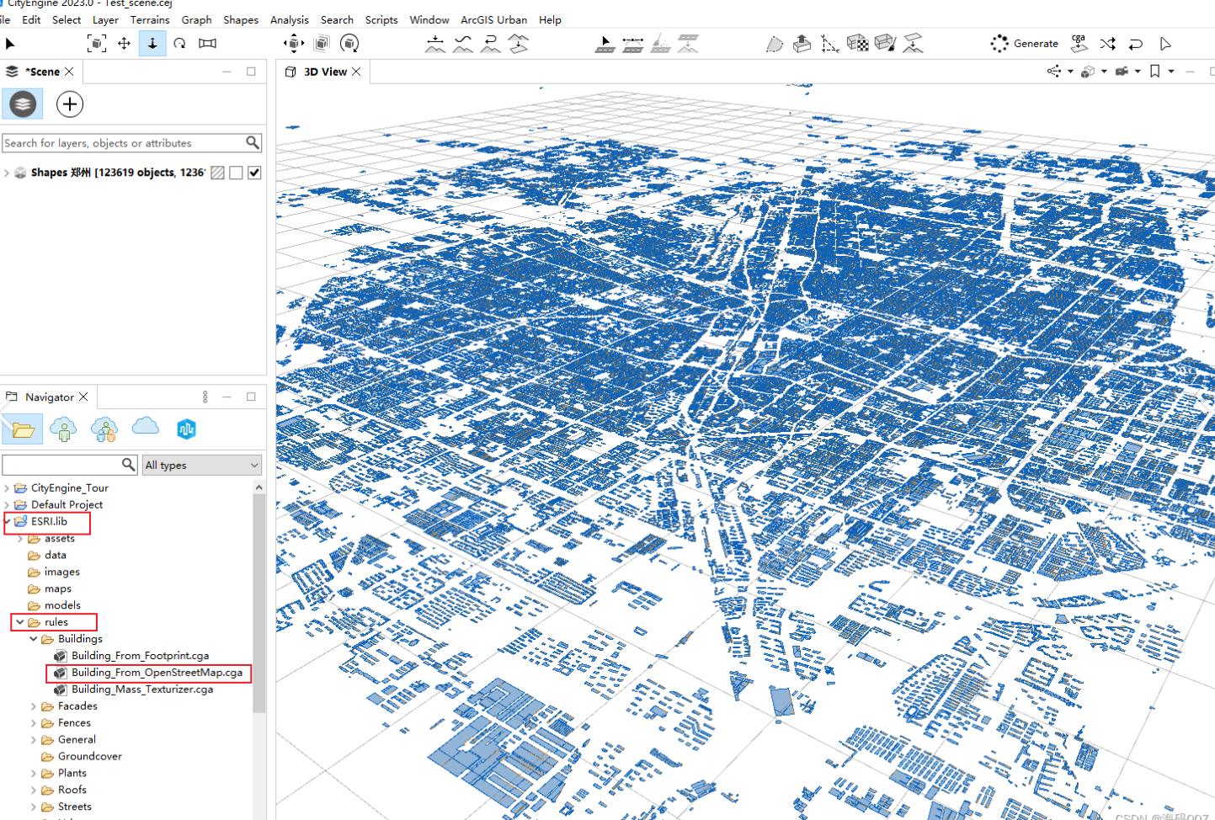
Task: Open the Terrains menu
Action: 150,19
